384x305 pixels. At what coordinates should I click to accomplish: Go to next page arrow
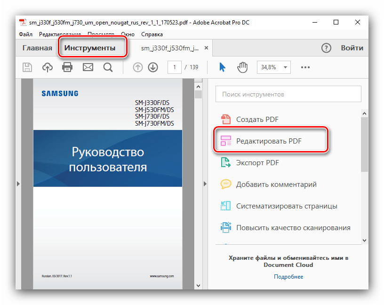pos(152,67)
